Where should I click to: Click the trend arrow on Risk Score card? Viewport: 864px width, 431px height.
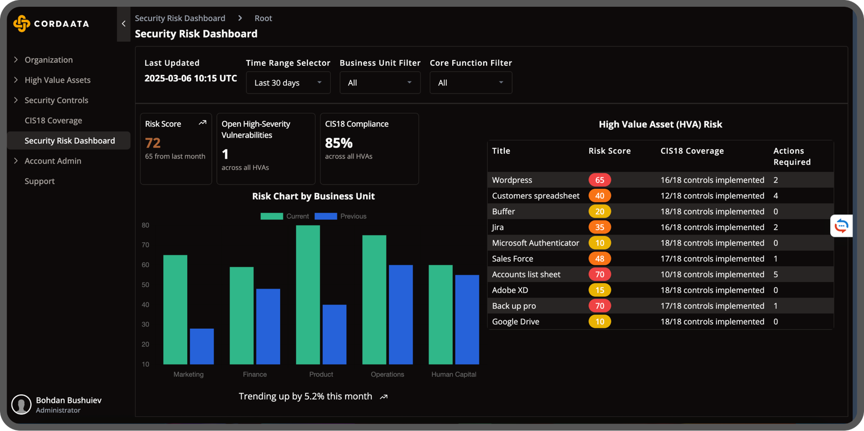[x=203, y=123]
